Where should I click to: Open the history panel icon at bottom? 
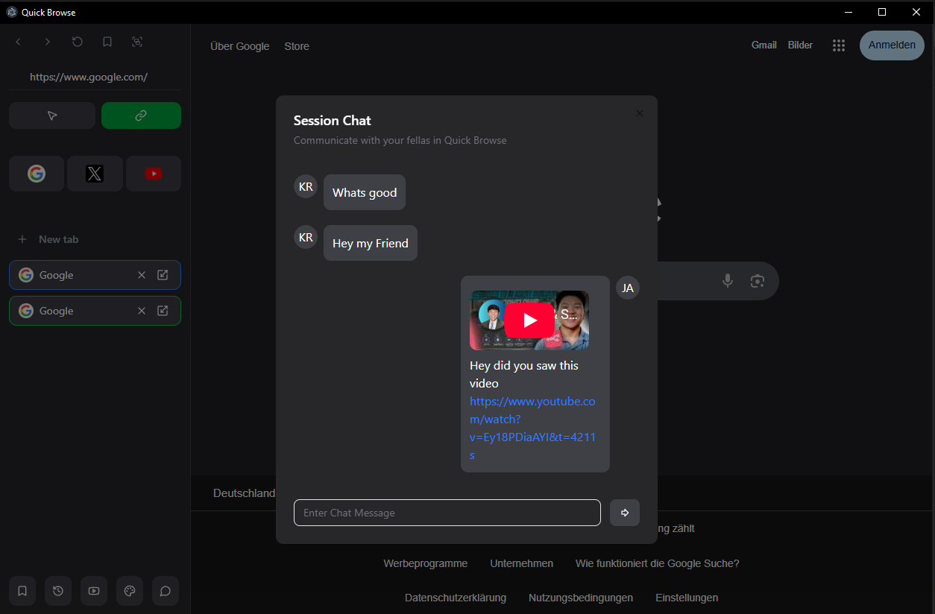point(58,591)
